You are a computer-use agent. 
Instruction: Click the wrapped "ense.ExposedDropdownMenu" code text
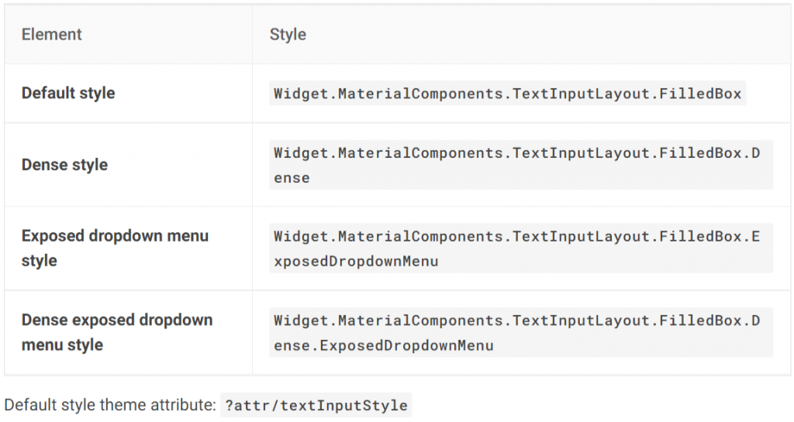383,345
